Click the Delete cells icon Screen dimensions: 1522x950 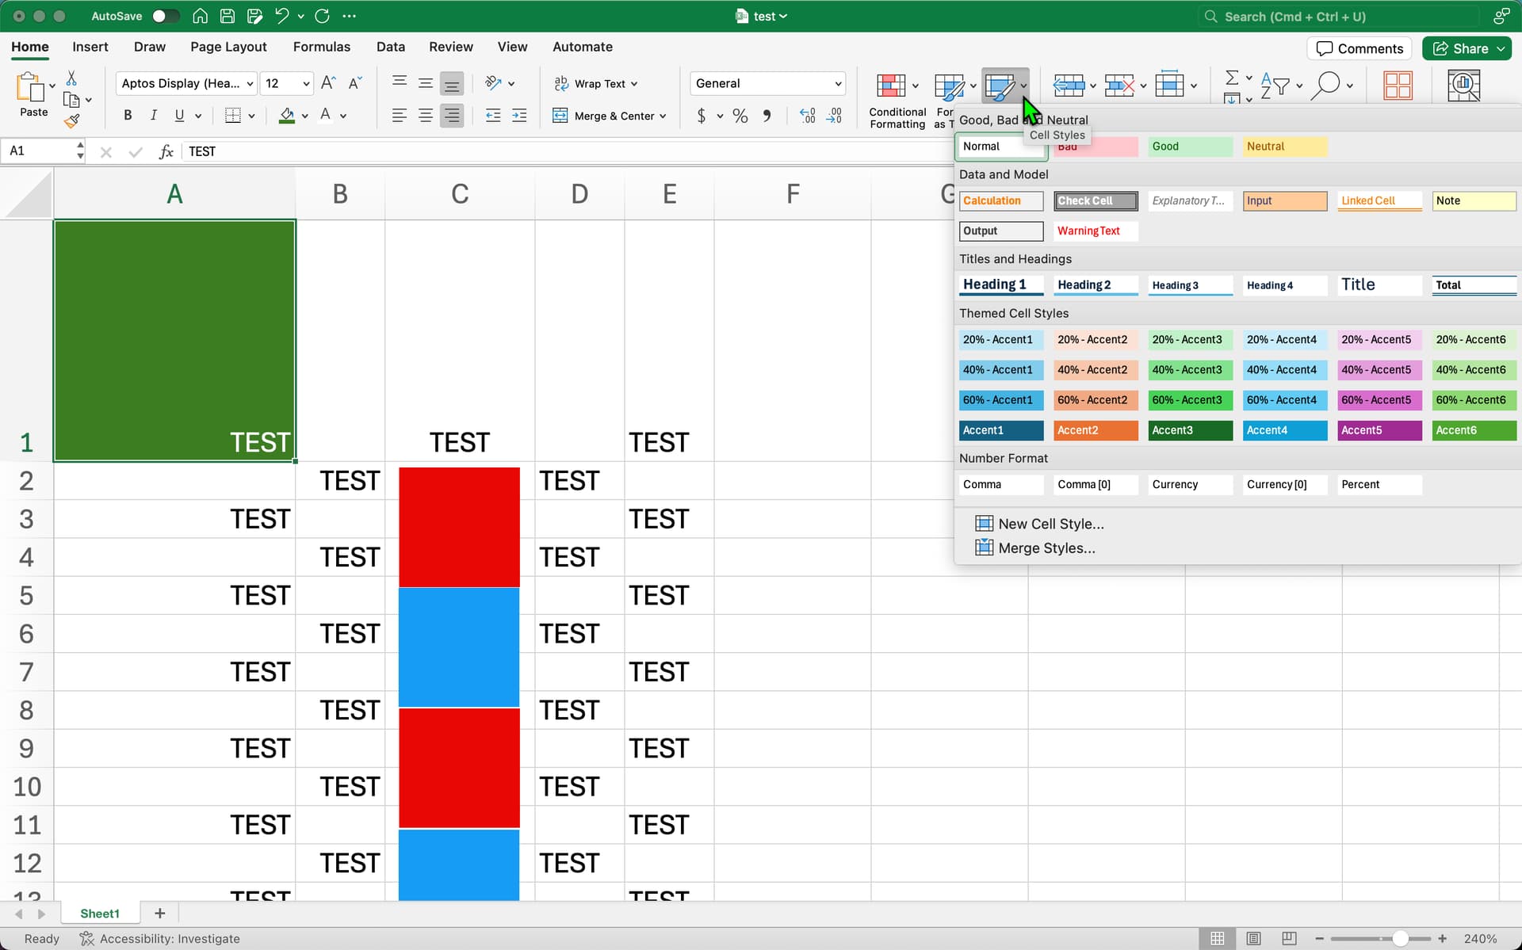coord(1119,86)
